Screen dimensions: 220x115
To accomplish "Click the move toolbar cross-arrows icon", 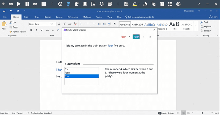I will coord(3,4).
